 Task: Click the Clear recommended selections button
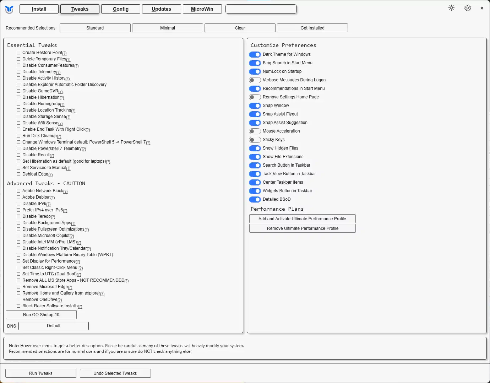pyautogui.click(x=240, y=28)
